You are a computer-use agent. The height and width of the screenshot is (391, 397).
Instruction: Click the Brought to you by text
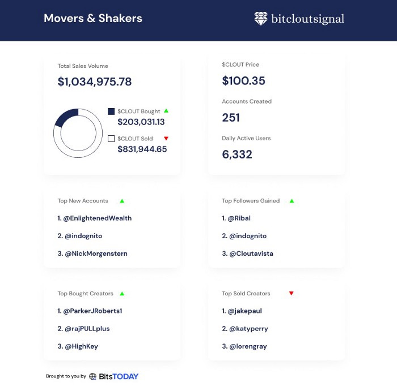[x=66, y=376]
